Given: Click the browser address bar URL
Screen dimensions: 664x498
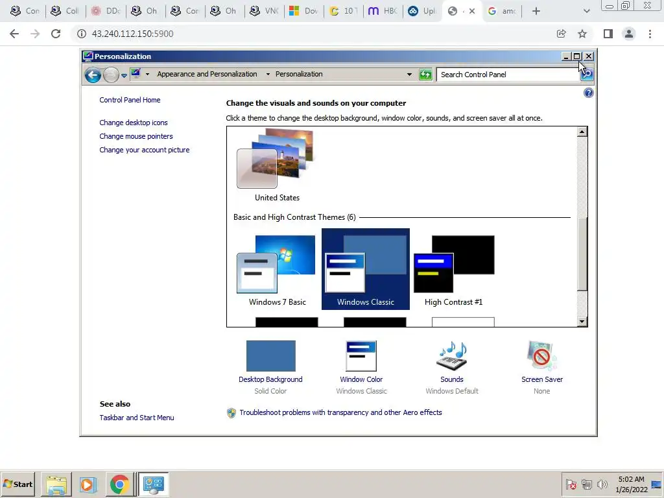Looking at the screenshot, I should pos(132,34).
